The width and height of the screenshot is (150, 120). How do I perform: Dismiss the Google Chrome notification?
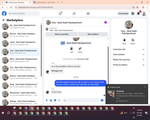pyautogui.click(x=145, y=87)
